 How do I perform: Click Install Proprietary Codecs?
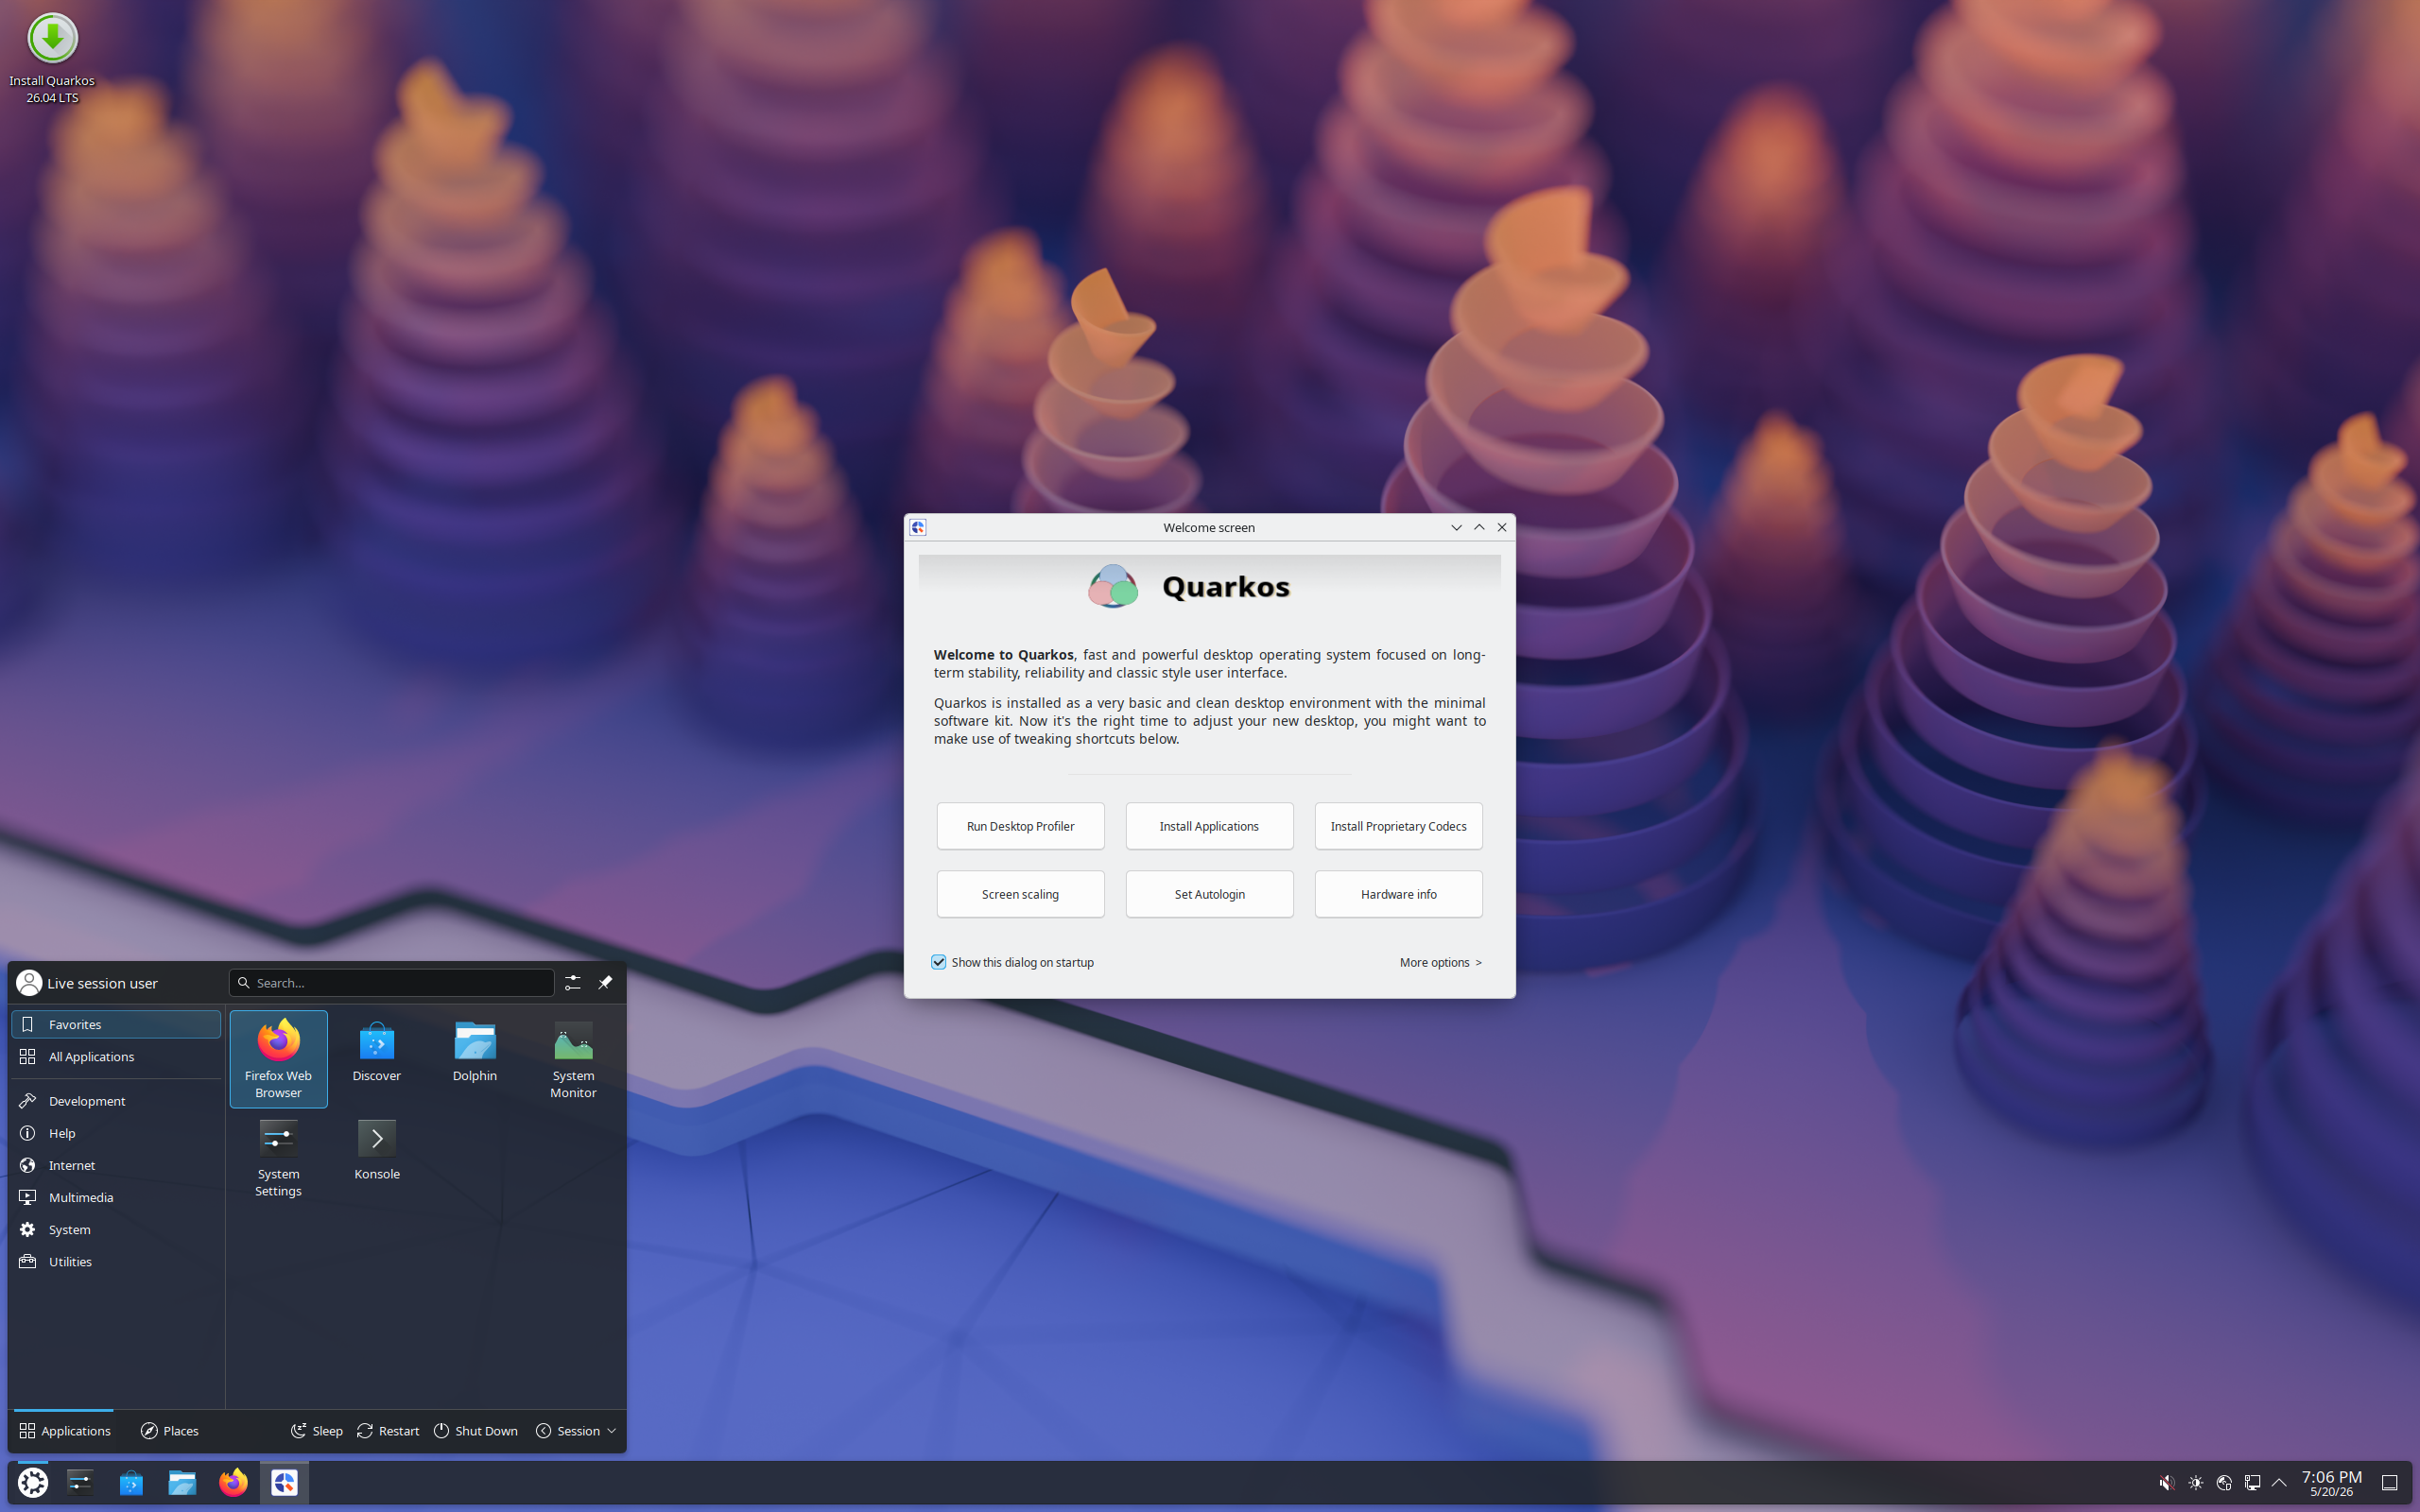click(1398, 826)
